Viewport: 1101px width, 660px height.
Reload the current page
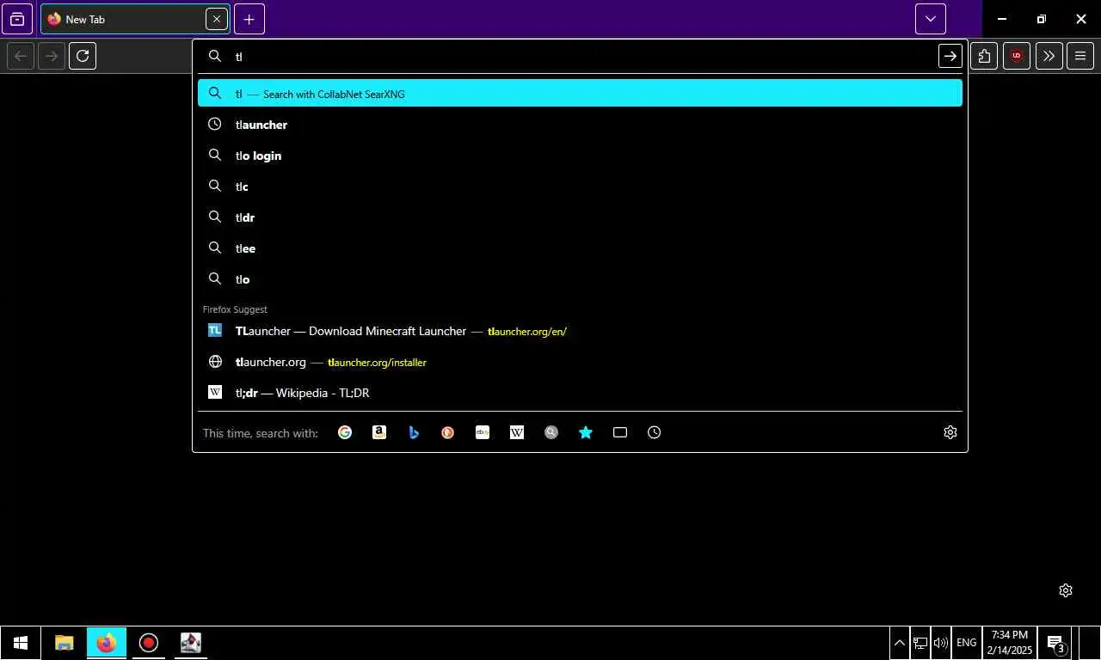point(83,56)
